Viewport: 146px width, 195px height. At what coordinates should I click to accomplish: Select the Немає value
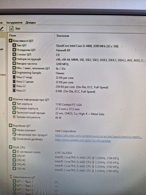point(60,73)
